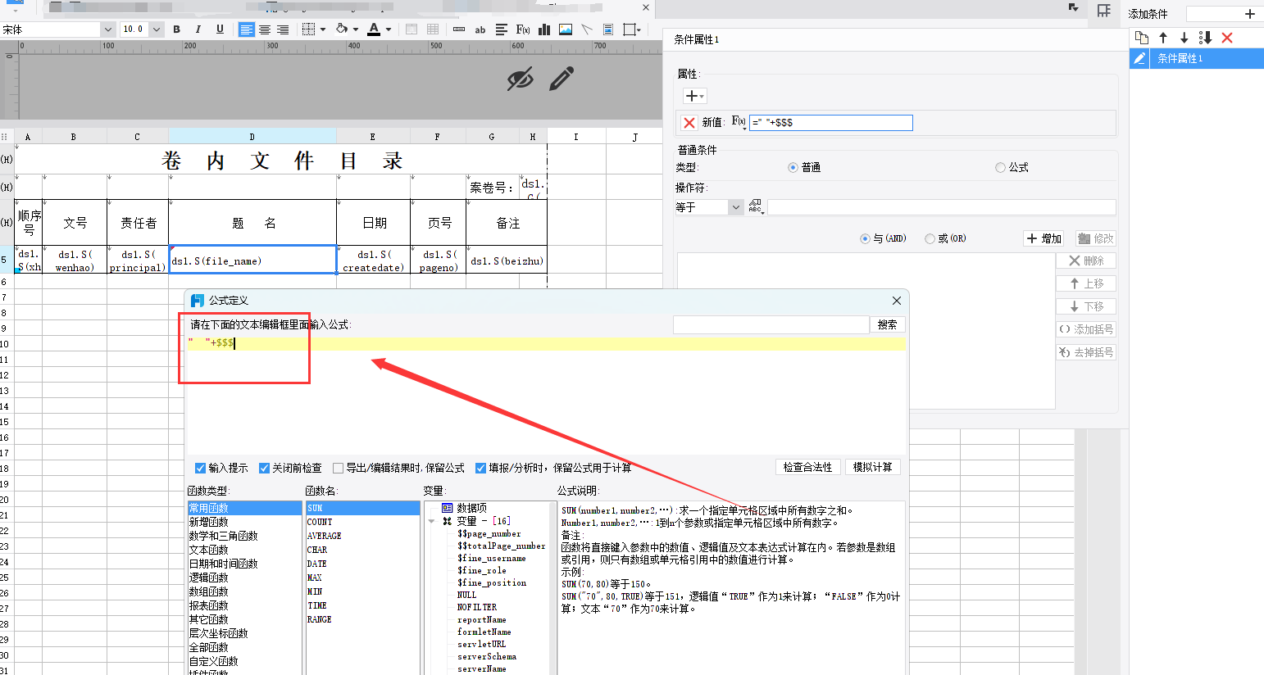The width and height of the screenshot is (1264, 675).
Task: Click the unmerge cells grid icon
Action: pos(433,29)
